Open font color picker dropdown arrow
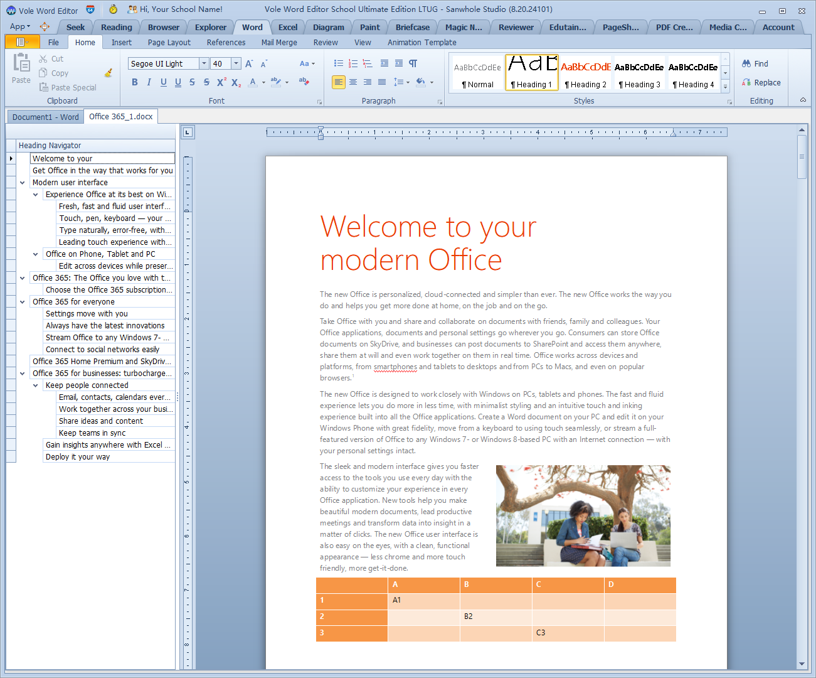The height and width of the screenshot is (678, 816). [x=263, y=82]
